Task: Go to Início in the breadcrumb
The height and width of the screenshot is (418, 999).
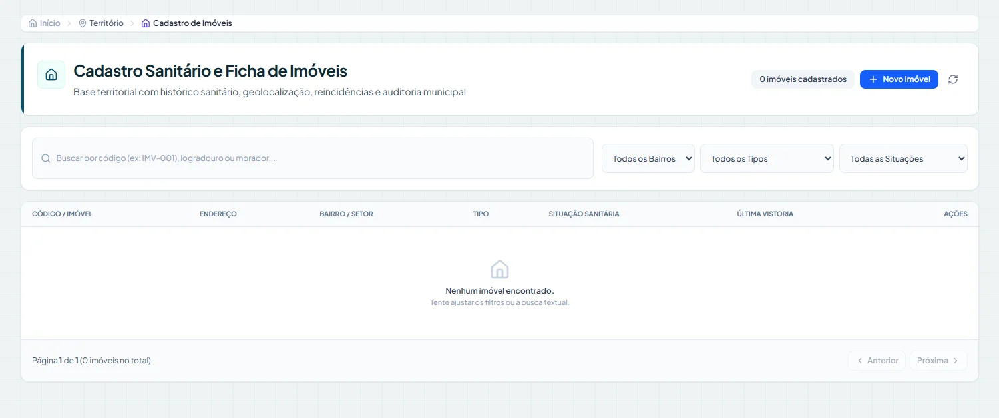Action: pyautogui.click(x=44, y=23)
